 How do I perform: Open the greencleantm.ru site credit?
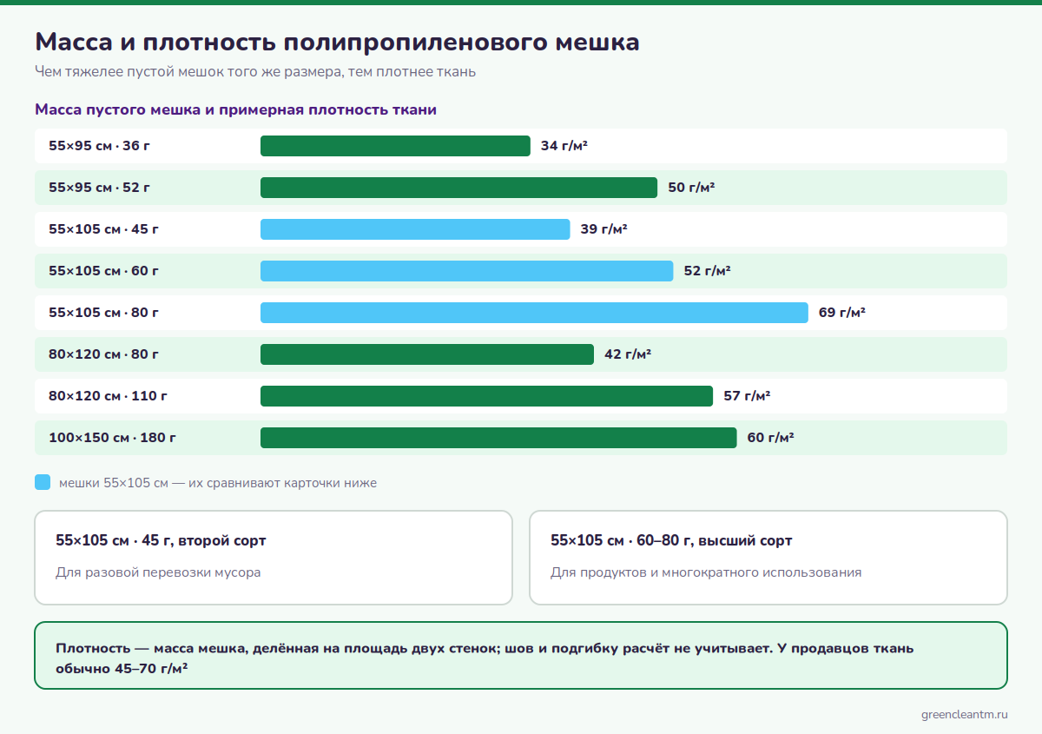tap(964, 714)
